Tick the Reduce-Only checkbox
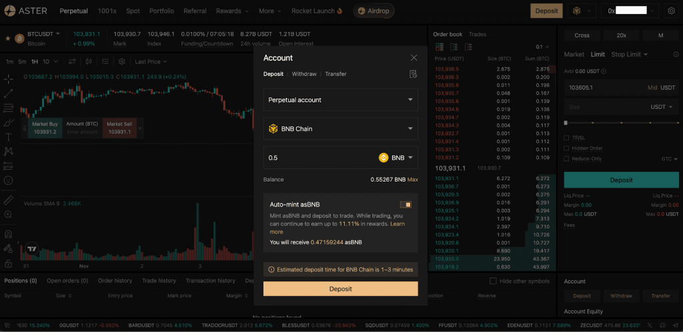This screenshot has width=683, height=332. tap(567, 159)
